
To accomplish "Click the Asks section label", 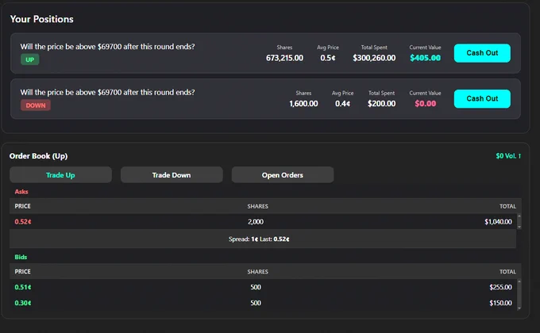I will tap(21, 192).
